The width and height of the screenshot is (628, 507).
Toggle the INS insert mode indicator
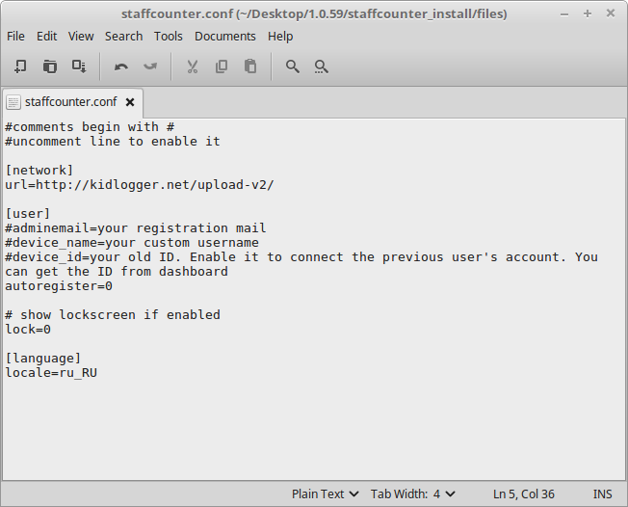(x=602, y=494)
